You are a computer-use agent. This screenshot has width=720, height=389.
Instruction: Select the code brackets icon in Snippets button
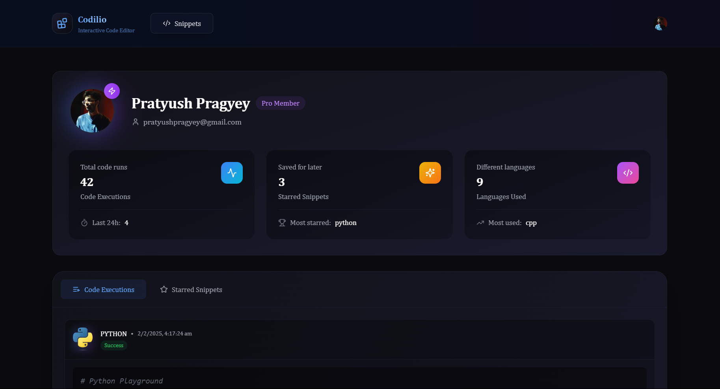coord(167,23)
